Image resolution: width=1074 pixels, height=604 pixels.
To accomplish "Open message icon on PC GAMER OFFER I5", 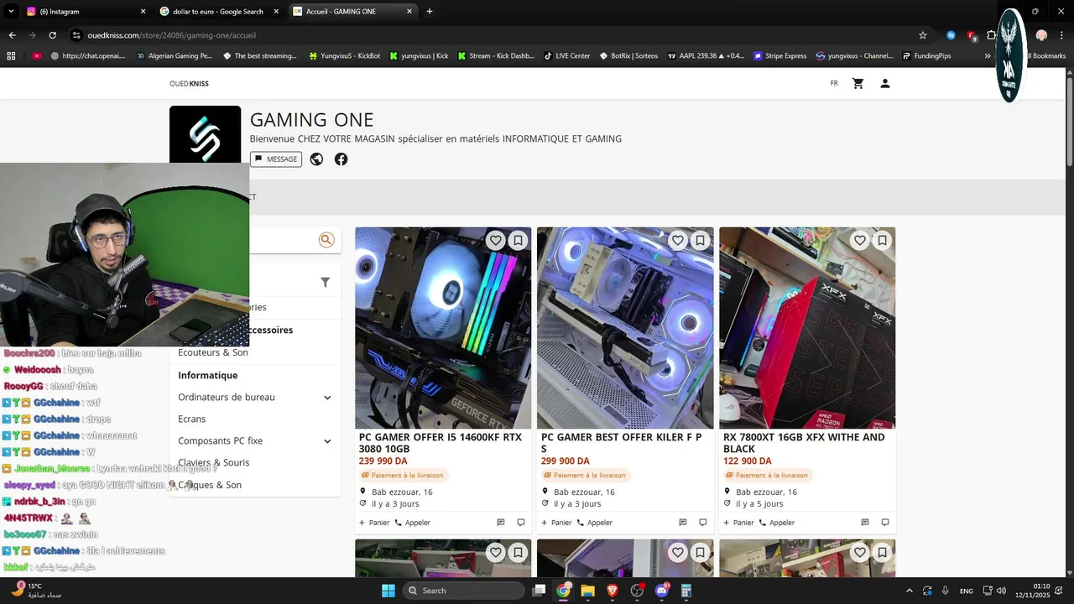I will coord(501,523).
